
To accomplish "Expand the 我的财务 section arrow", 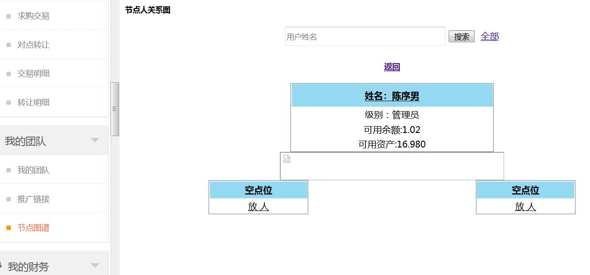I will tap(95, 265).
